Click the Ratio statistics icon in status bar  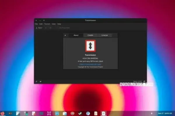144,81
